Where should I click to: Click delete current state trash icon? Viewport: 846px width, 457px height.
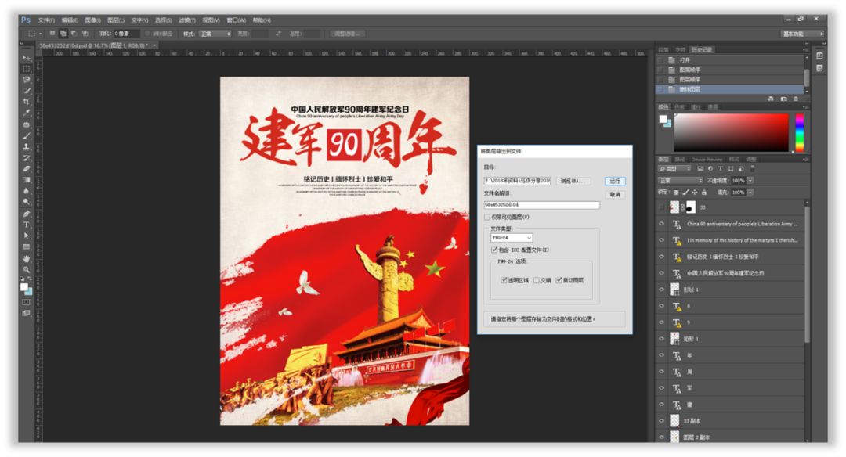coord(795,99)
